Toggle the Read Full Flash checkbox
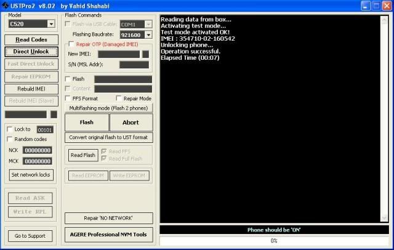Image resolution: width=394 pixels, height=250 pixels. point(104,158)
